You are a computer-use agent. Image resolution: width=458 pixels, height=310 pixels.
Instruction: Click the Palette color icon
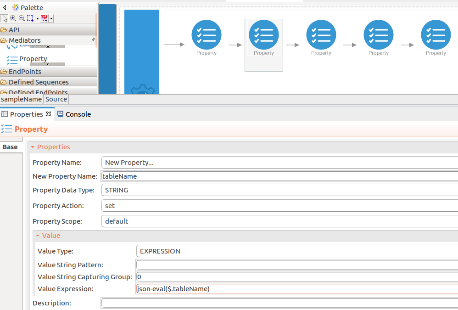[16, 7]
